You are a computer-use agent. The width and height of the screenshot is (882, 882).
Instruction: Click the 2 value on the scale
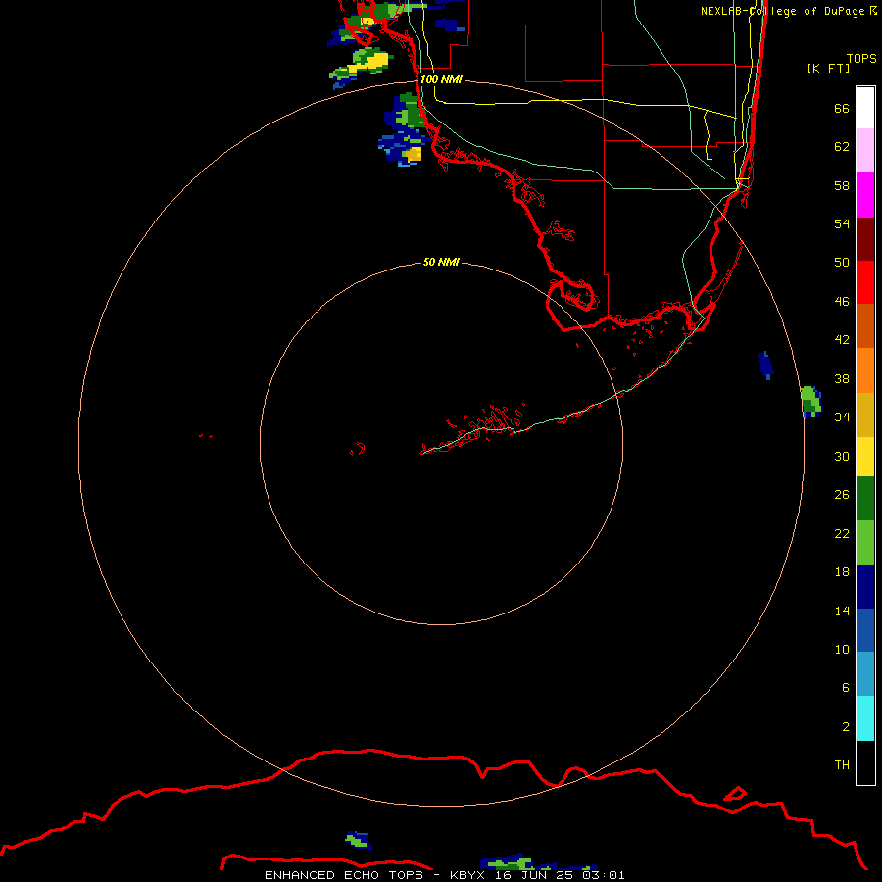click(x=845, y=727)
